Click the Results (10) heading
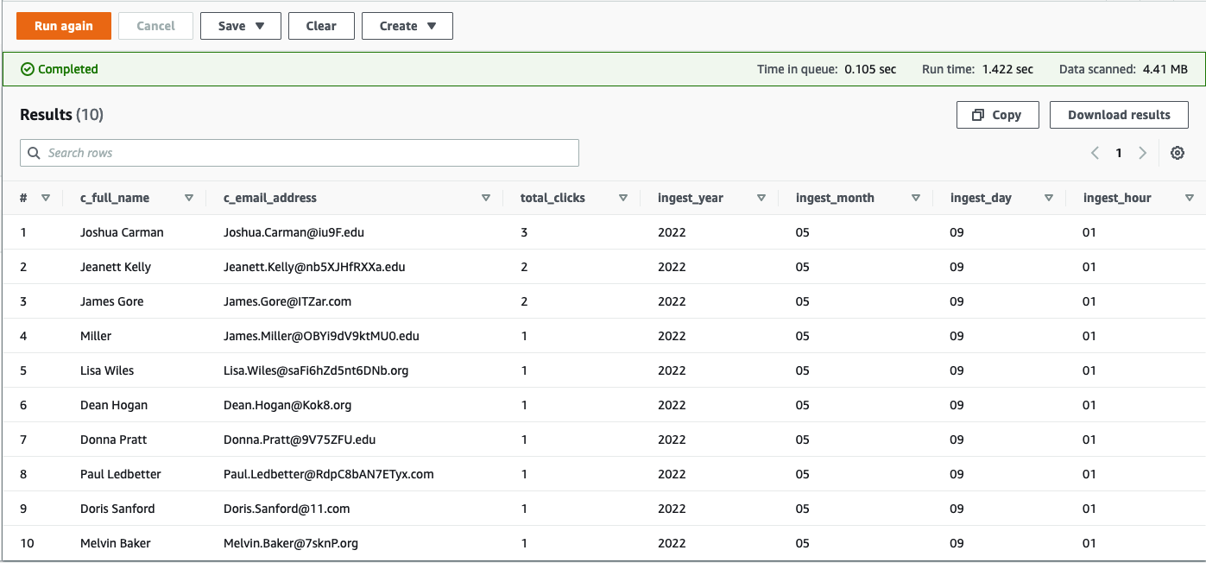Screen dimensions: 1206x563 point(61,115)
